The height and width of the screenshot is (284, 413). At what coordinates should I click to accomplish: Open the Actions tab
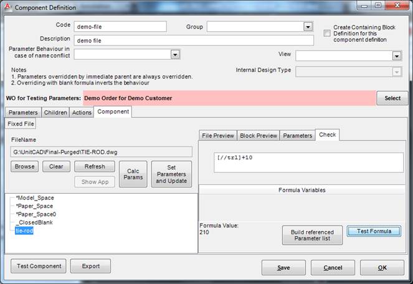[x=82, y=113]
